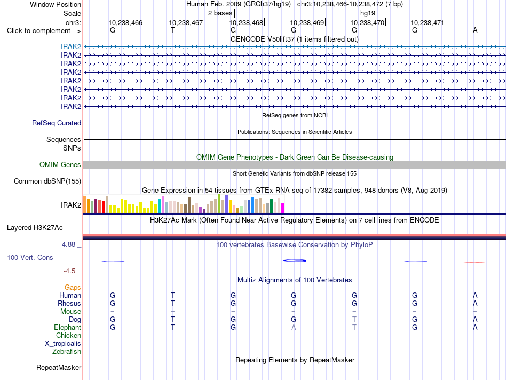Click the "OMIM Genes" label
The image size is (507, 380).
click(60, 164)
